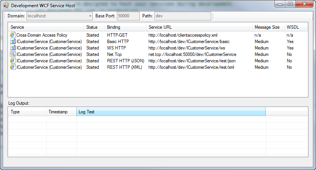The image size is (316, 170).
Task: Click the ICustomerService/rest/json URL
Action: pos(192,61)
